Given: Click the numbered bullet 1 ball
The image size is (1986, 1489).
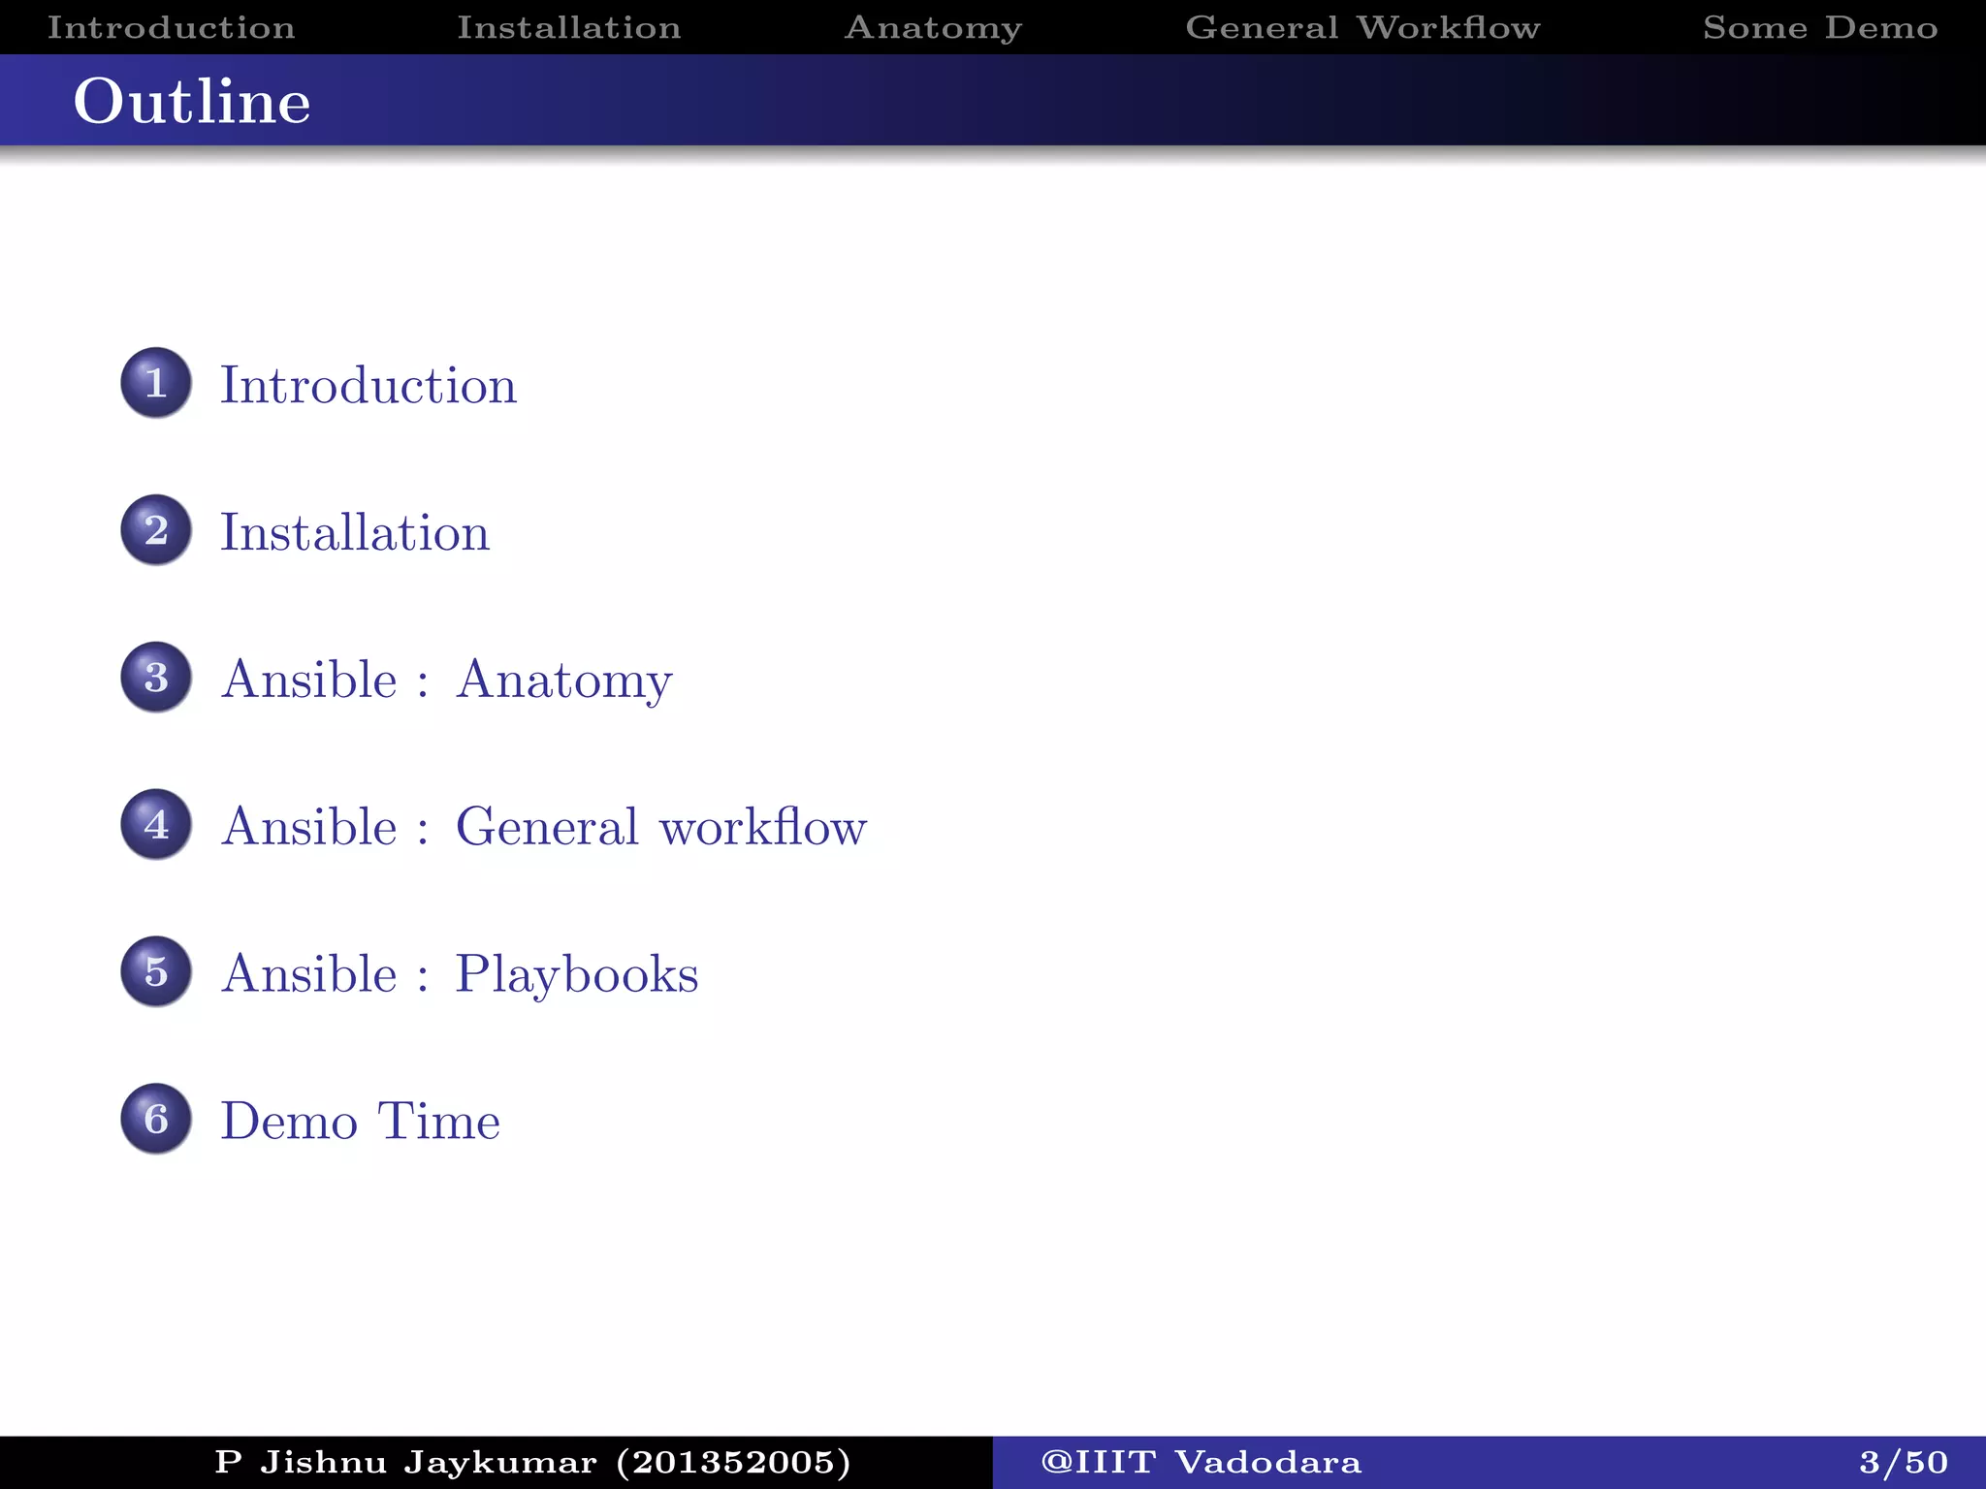Looking at the screenshot, I should pos(156,383).
